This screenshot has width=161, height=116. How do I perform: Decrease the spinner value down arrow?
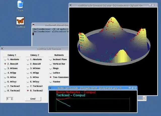(x=12, y=99)
